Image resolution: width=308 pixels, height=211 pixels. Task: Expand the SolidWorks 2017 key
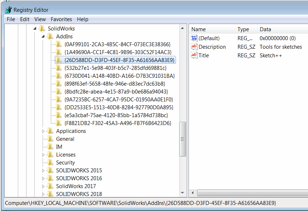[x=43, y=186]
